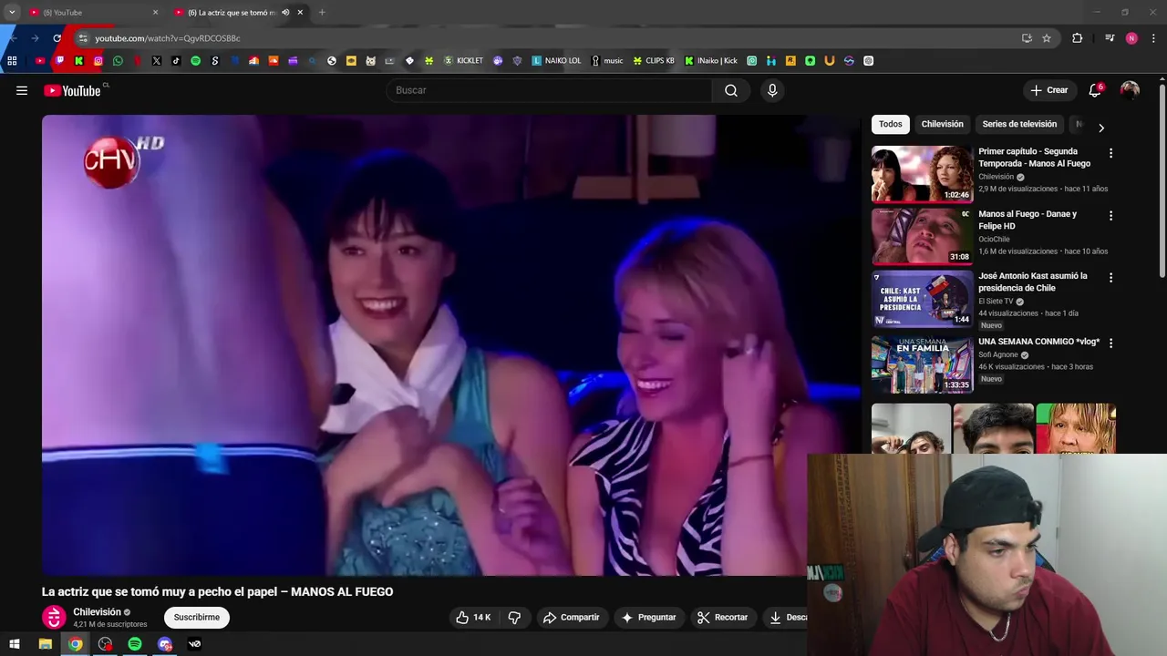Select the Todos filter chip

click(x=891, y=124)
